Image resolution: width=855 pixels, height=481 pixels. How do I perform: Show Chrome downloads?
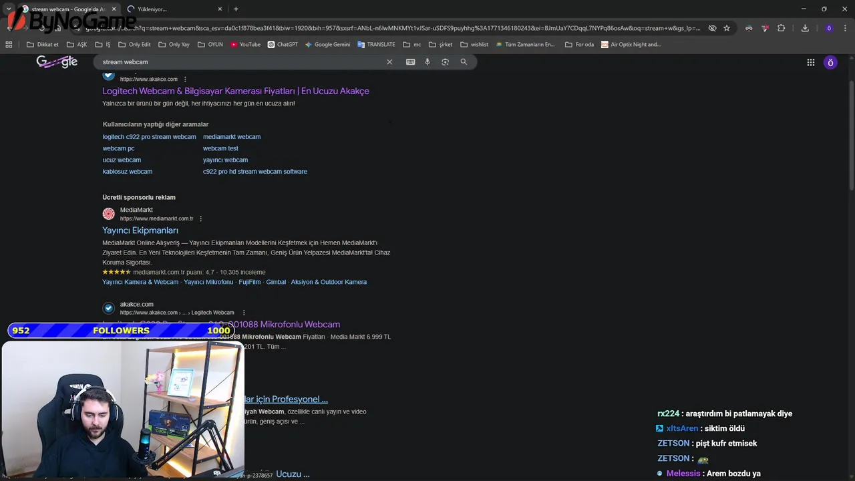click(805, 28)
